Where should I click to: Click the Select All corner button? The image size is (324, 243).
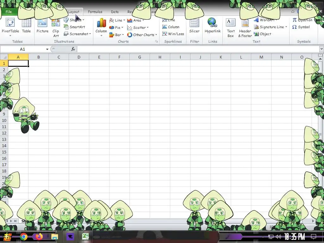click(4, 57)
